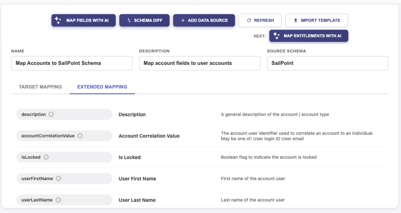Select the Extended Mapping tab
Screen dimensions: 401x213
pyautogui.click(x=102, y=87)
